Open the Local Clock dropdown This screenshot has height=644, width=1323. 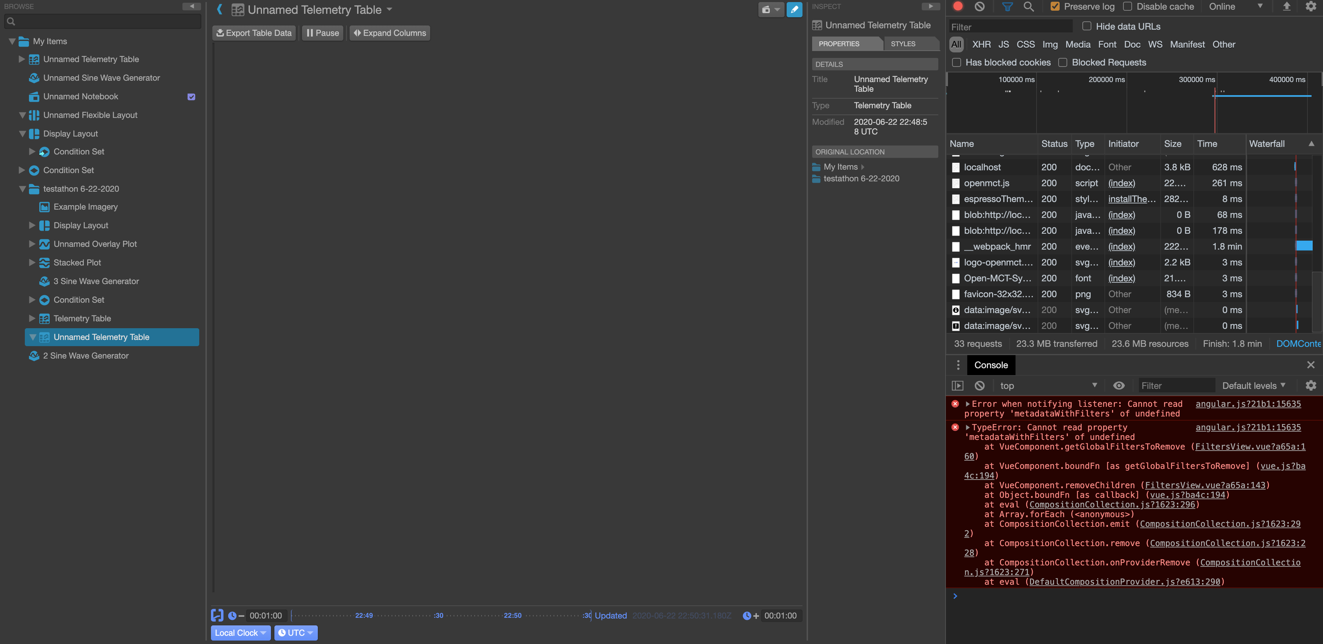(240, 633)
